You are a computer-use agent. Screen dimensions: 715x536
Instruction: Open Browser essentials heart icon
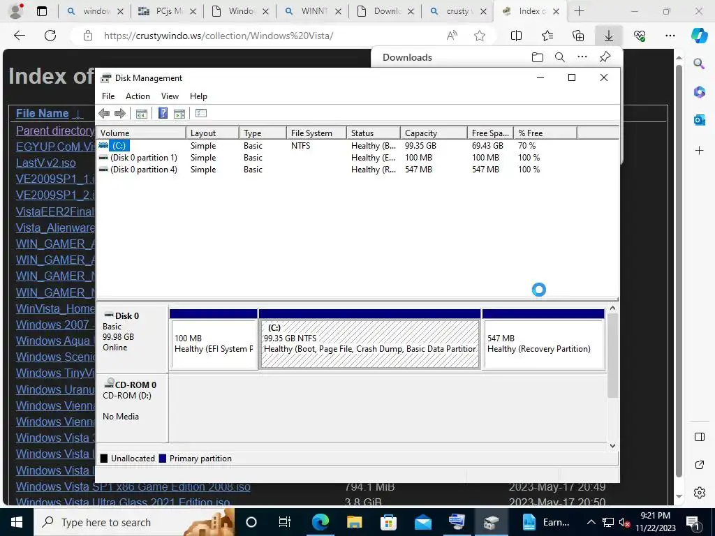(640, 36)
